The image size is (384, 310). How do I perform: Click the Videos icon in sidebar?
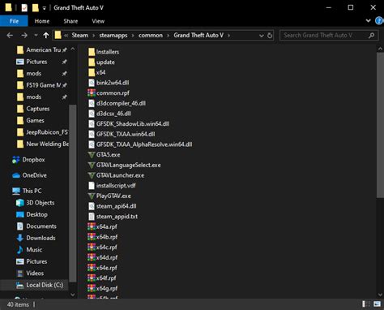pyautogui.click(x=20, y=273)
